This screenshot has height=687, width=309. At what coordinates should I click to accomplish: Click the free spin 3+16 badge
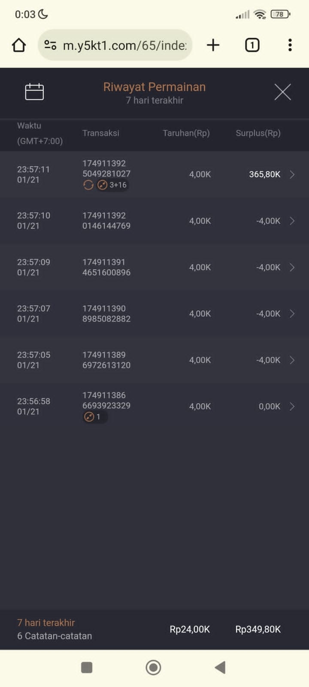[113, 185]
